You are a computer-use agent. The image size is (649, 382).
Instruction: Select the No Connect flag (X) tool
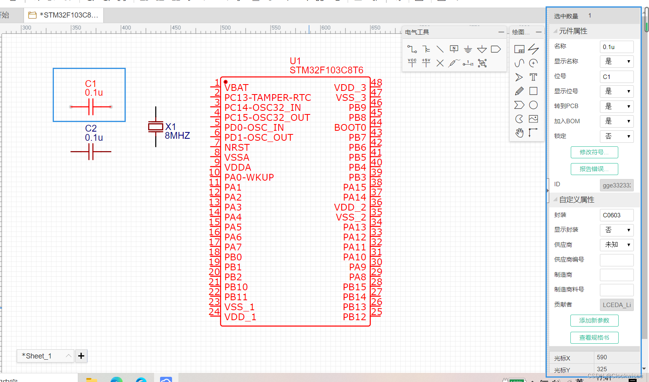coord(440,63)
